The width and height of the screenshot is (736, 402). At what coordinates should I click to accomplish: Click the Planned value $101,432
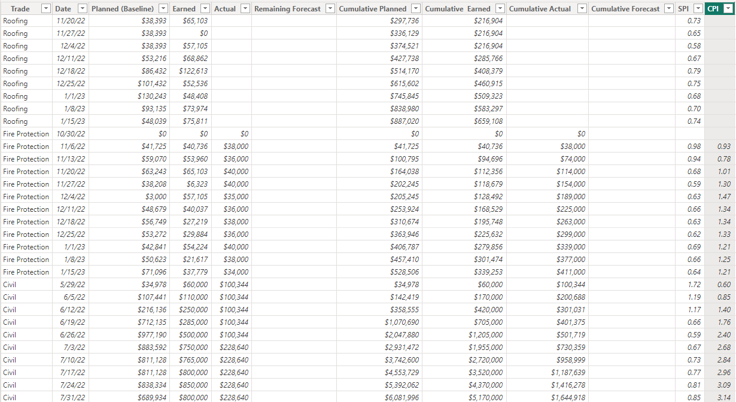(x=152, y=84)
